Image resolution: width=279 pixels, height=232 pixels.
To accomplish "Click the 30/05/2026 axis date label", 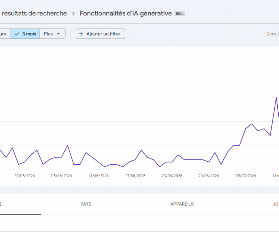I will click(x=25, y=176).
